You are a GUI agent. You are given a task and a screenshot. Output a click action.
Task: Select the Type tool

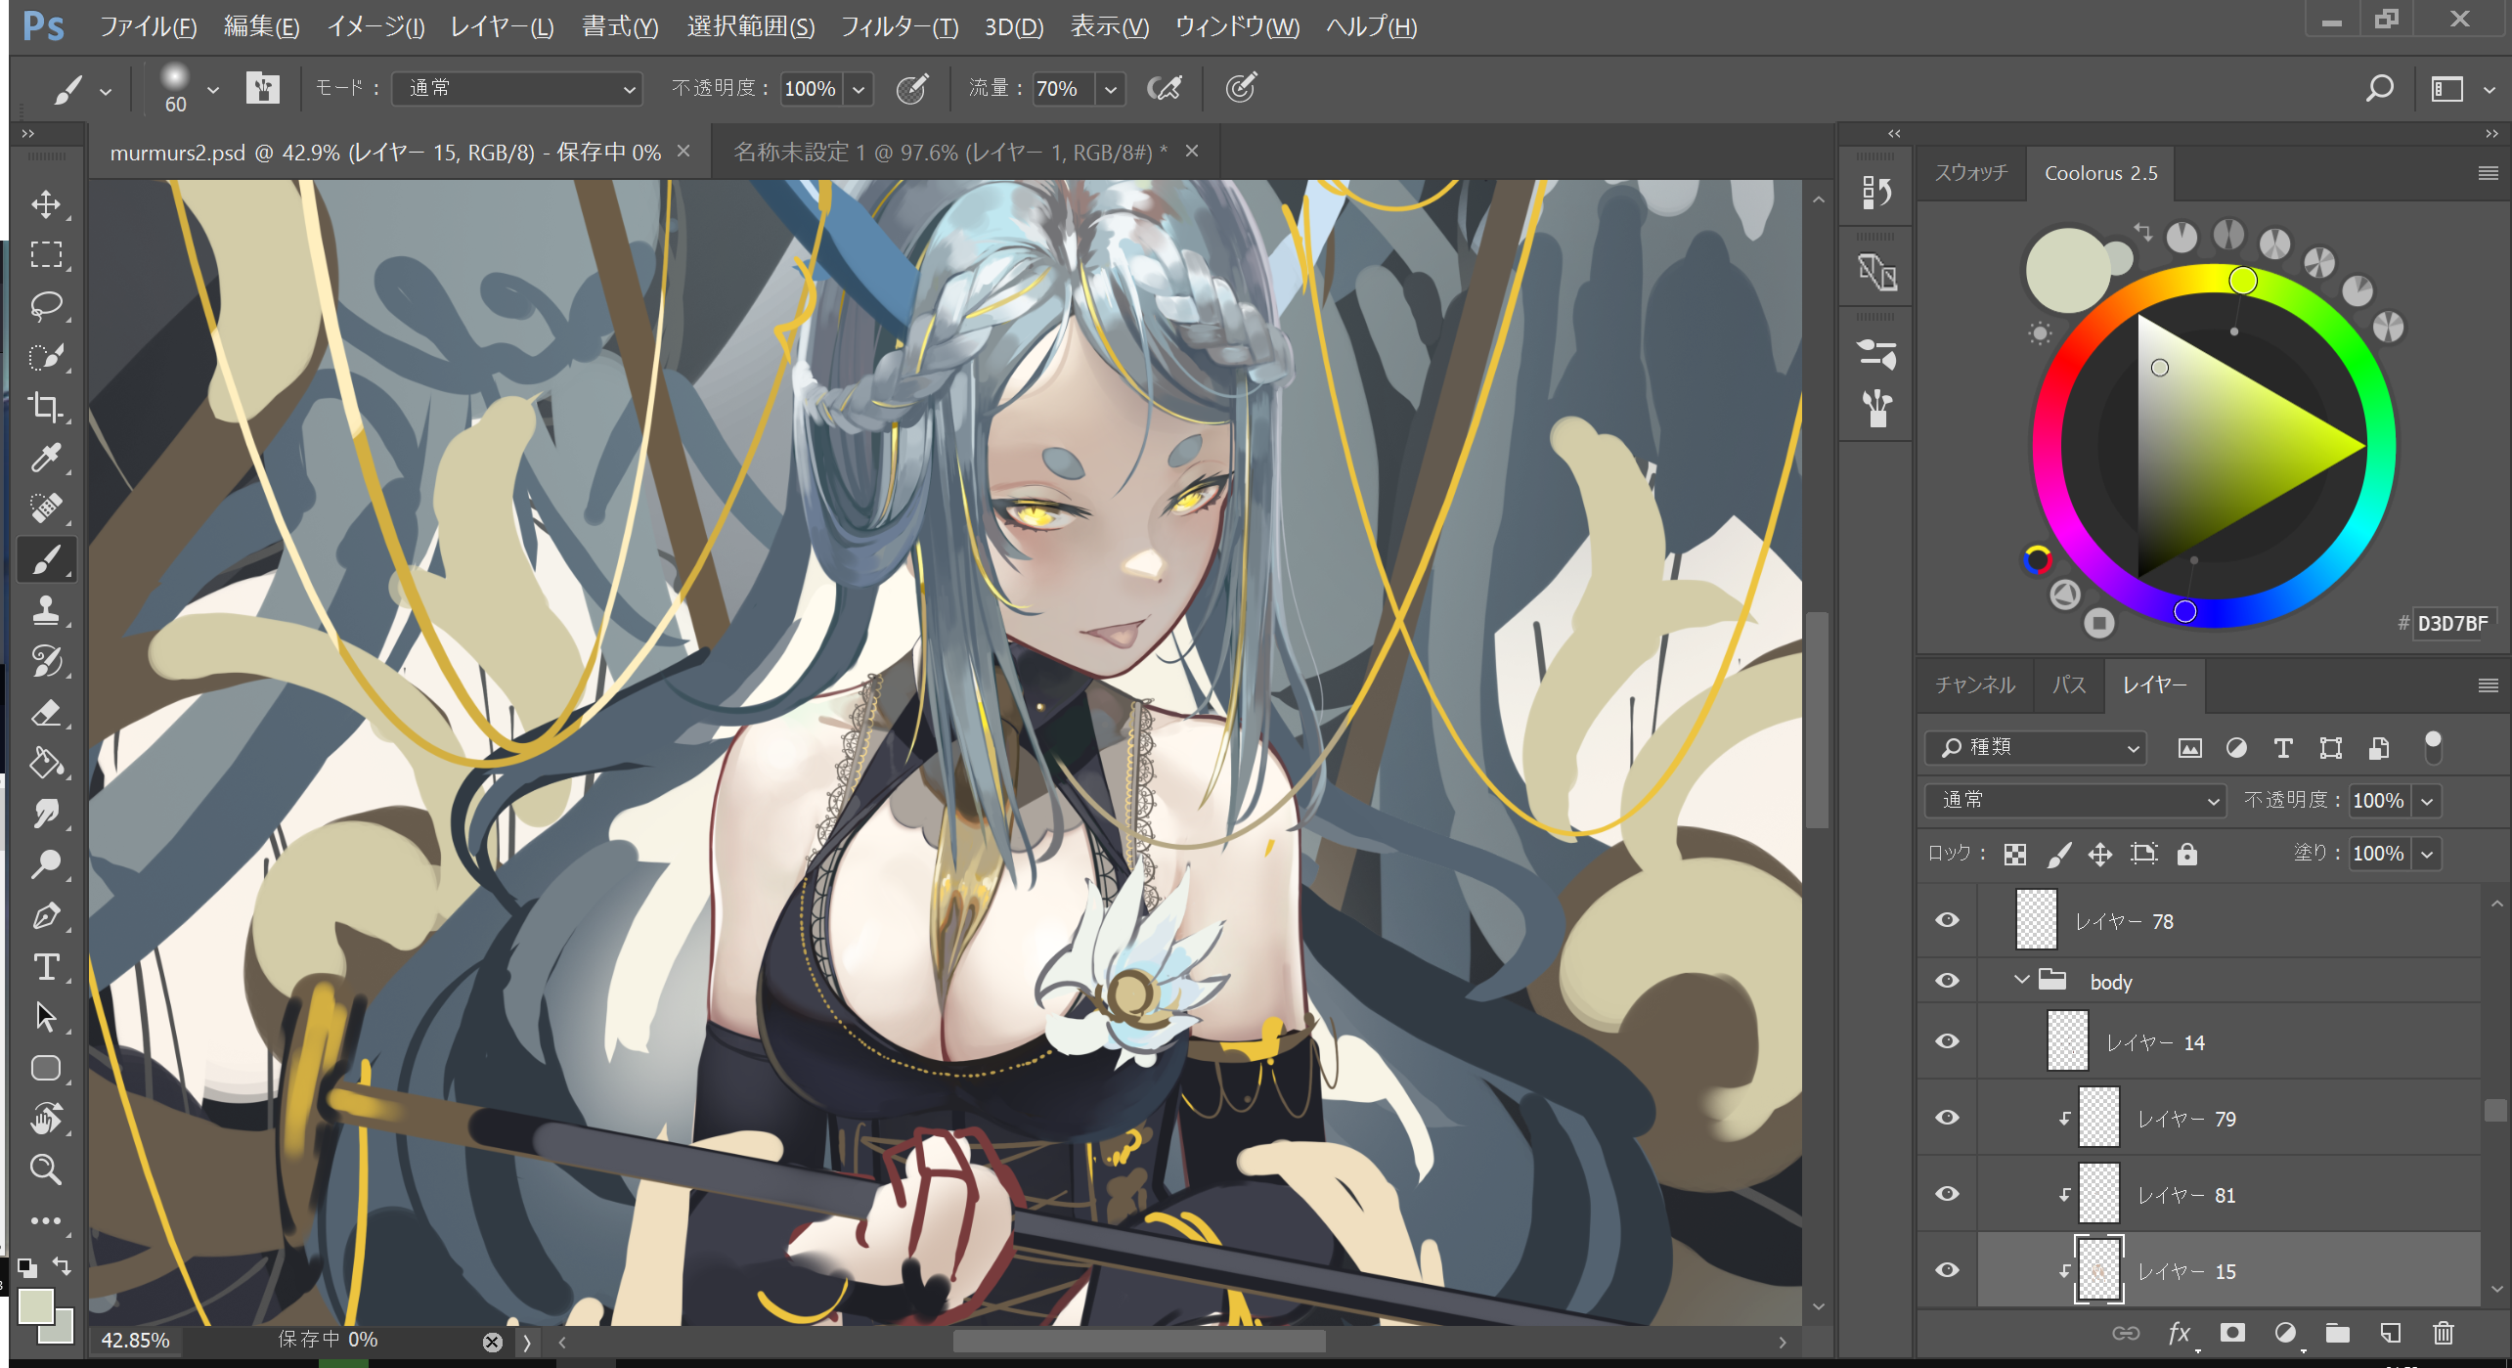click(x=45, y=966)
